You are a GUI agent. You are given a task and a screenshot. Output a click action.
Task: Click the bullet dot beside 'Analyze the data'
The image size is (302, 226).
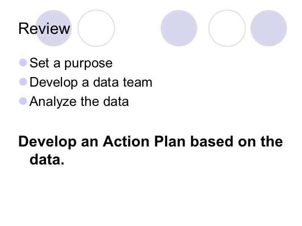23,101
